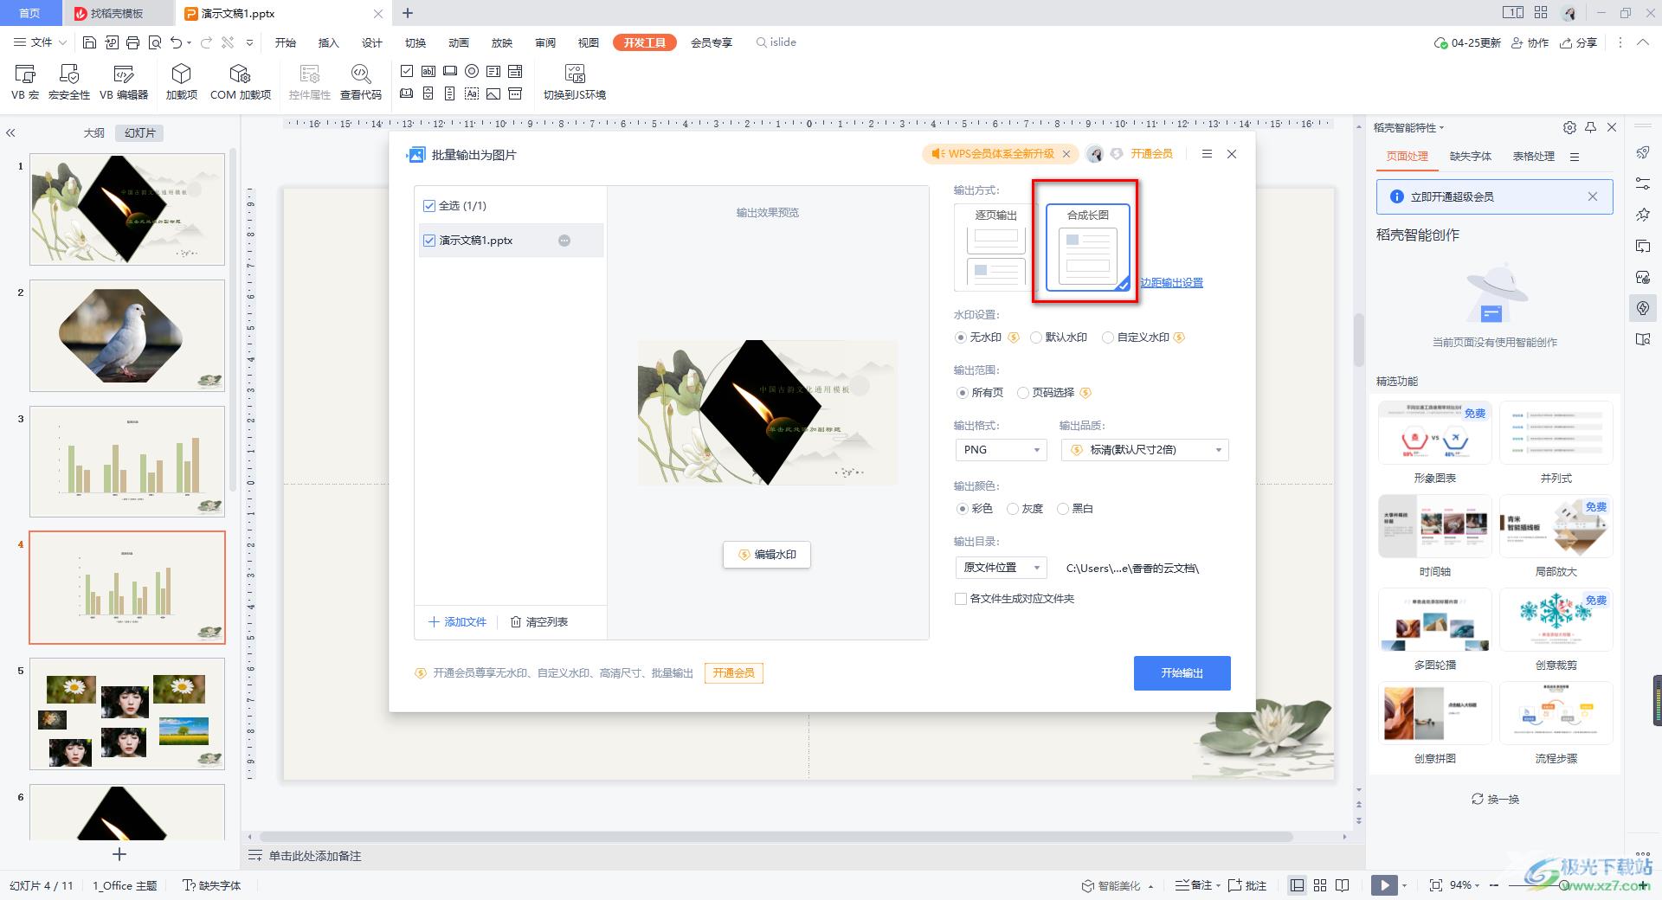Collapse the slide panel with double-arrow icon
The height and width of the screenshot is (900, 1662).
click(10, 133)
